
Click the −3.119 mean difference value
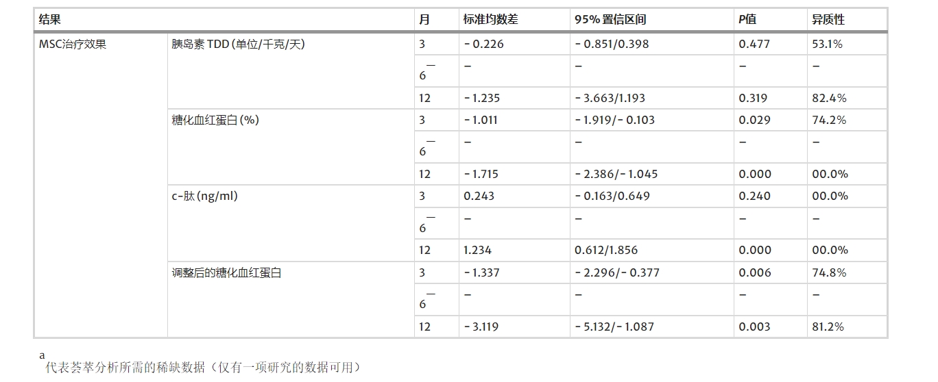click(x=481, y=327)
